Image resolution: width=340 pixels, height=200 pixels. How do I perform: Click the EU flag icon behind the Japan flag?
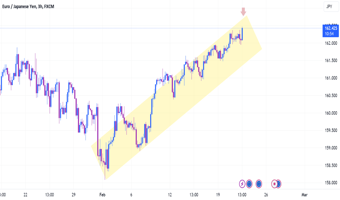pos(279,184)
